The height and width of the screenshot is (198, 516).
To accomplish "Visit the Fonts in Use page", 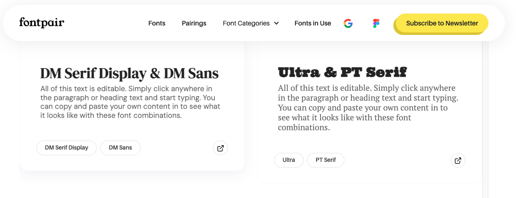I will pyautogui.click(x=313, y=23).
